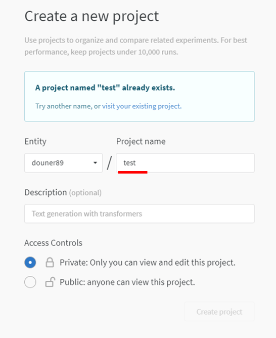Click the Description (optional) label

(63, 192)
